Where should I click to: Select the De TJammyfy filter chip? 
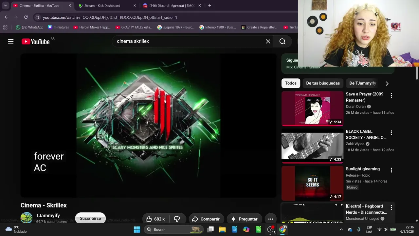pyautogui.click(x=362, y=83)
